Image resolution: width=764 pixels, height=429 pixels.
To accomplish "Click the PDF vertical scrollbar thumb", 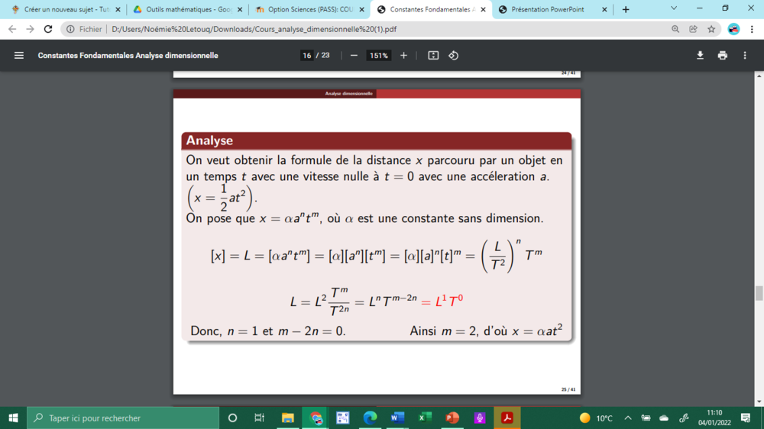I will (x=759, y=294).
